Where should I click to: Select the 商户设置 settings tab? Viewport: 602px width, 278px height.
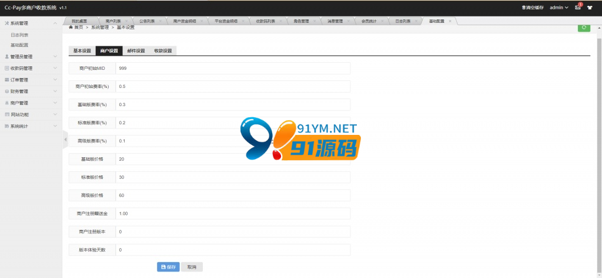(109, 50)
